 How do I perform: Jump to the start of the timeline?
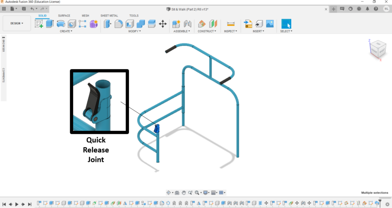pos(4,204)
